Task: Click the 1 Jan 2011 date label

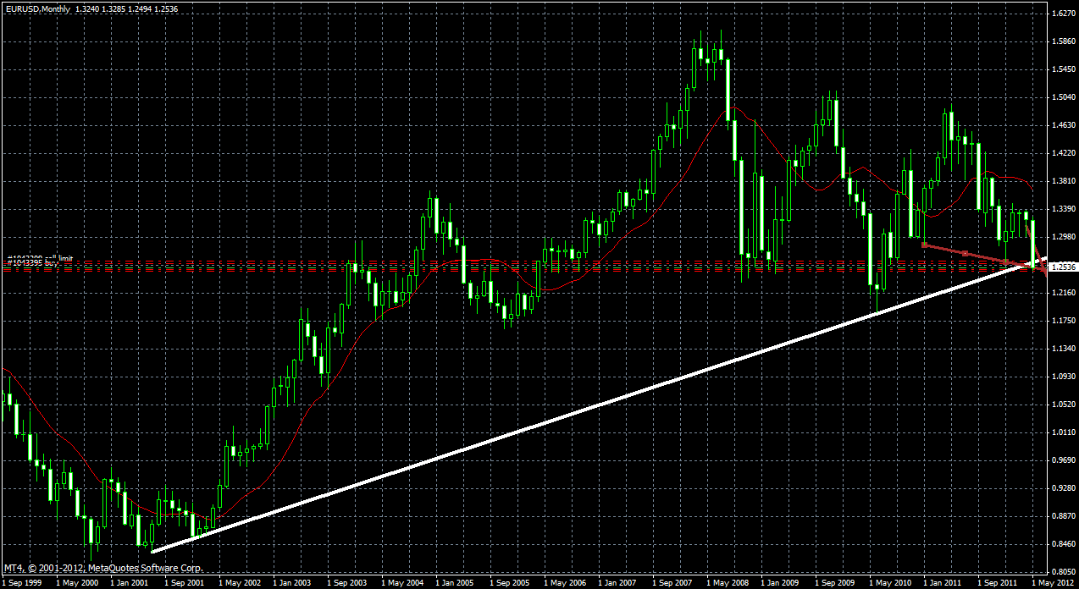Action: [943, 583]
